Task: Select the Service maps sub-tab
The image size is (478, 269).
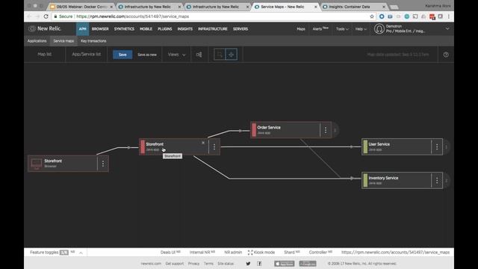Action: click(63, 41)
